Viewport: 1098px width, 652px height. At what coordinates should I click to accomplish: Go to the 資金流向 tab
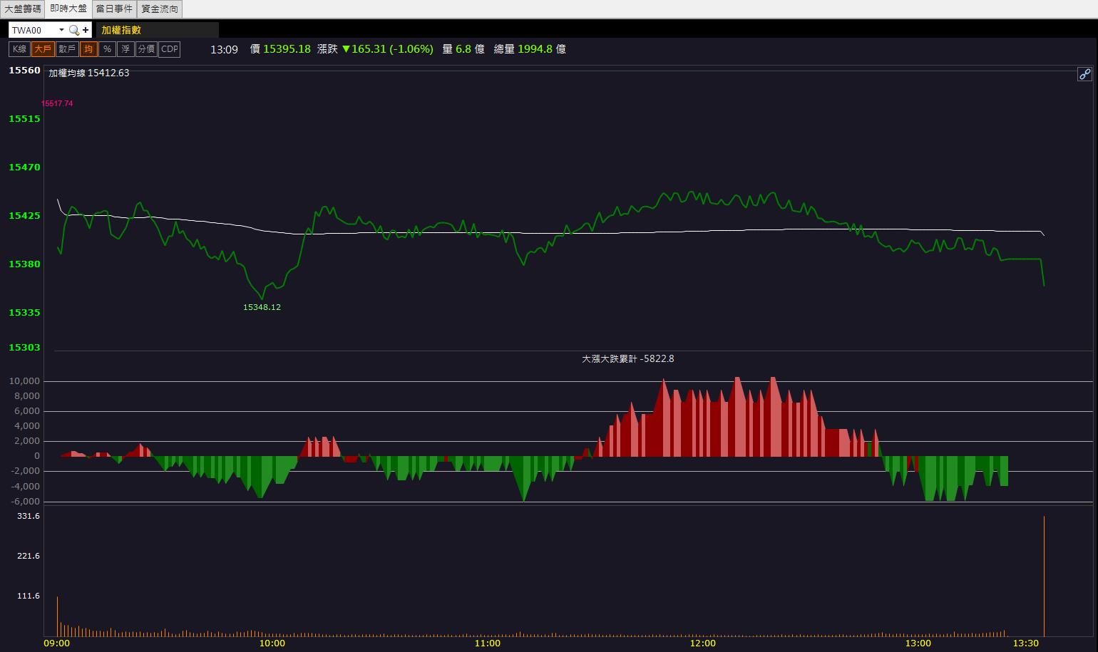(160, 9)
